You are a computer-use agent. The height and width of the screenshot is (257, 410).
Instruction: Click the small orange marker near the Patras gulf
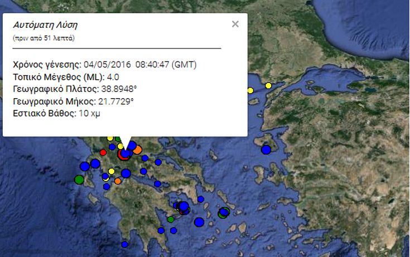[118, 181]
